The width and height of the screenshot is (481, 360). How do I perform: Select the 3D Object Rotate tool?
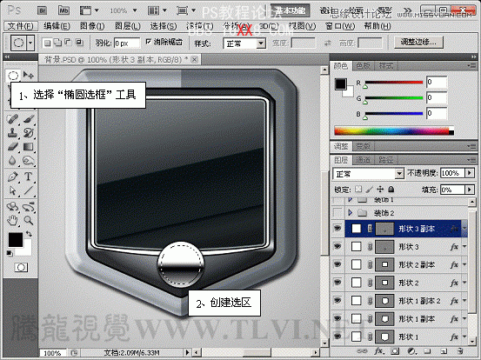12,206
